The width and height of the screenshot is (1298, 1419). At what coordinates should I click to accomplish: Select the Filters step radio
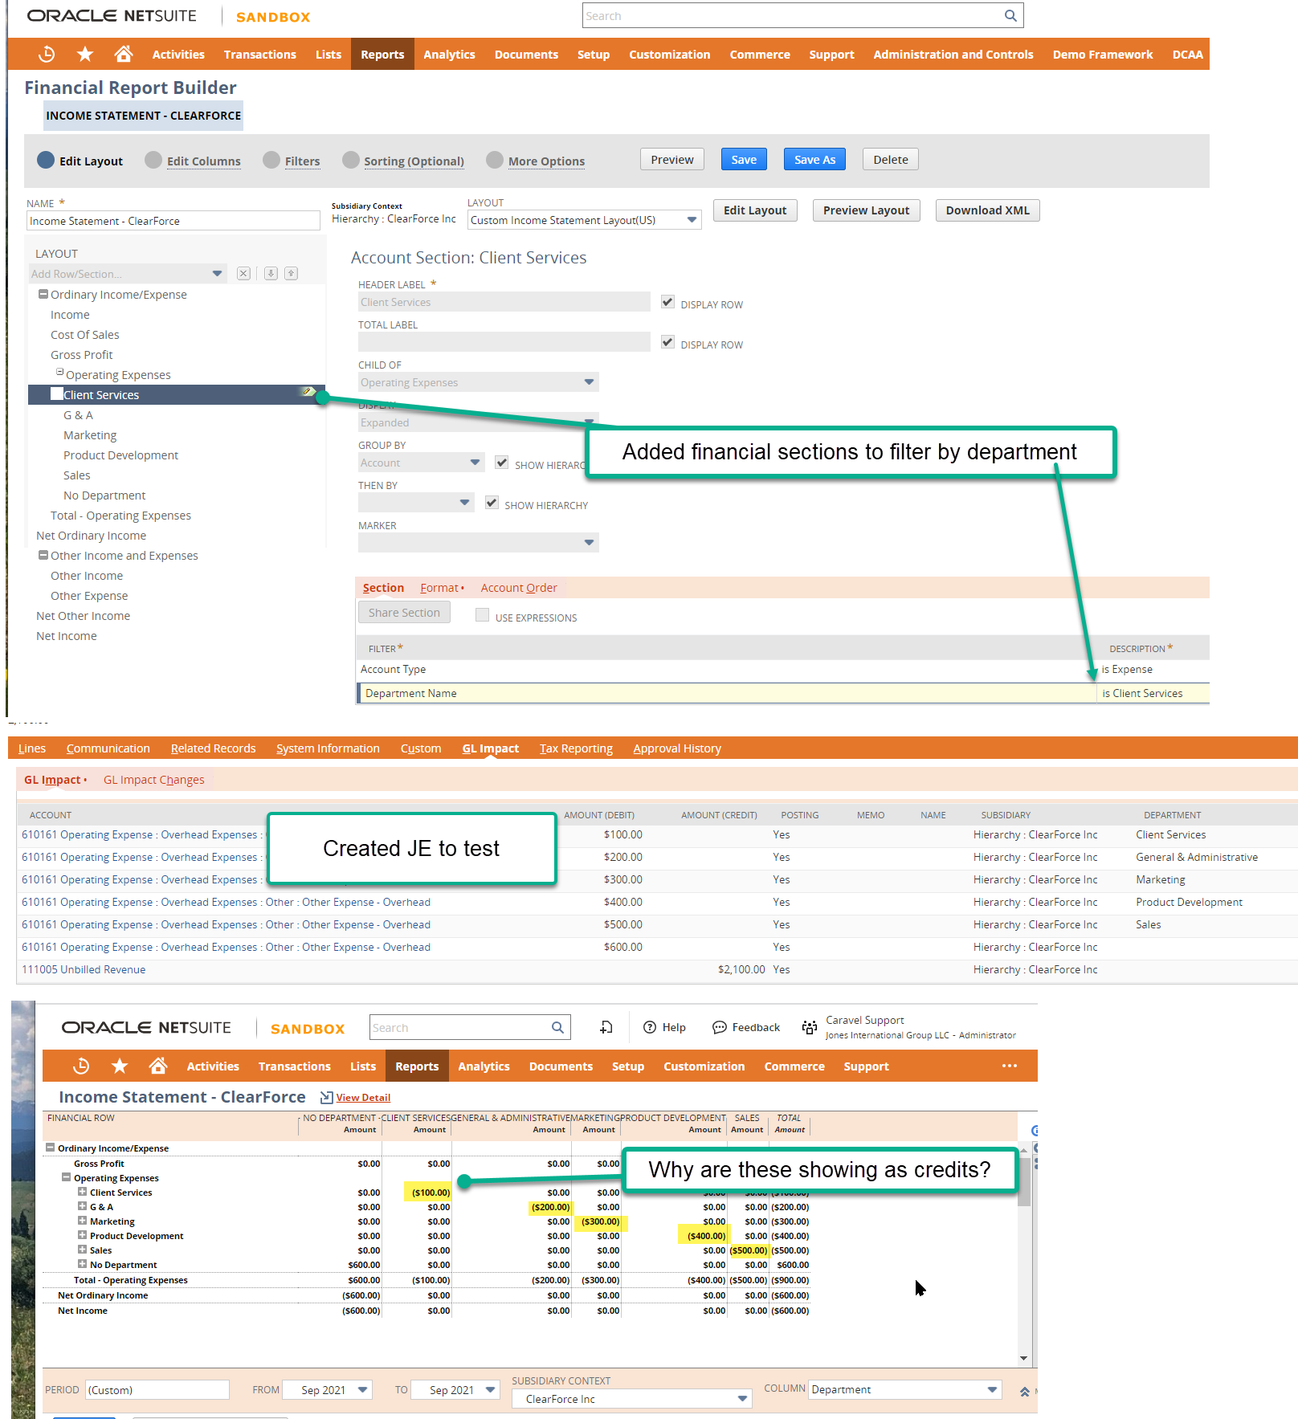[x=271, y=160]
